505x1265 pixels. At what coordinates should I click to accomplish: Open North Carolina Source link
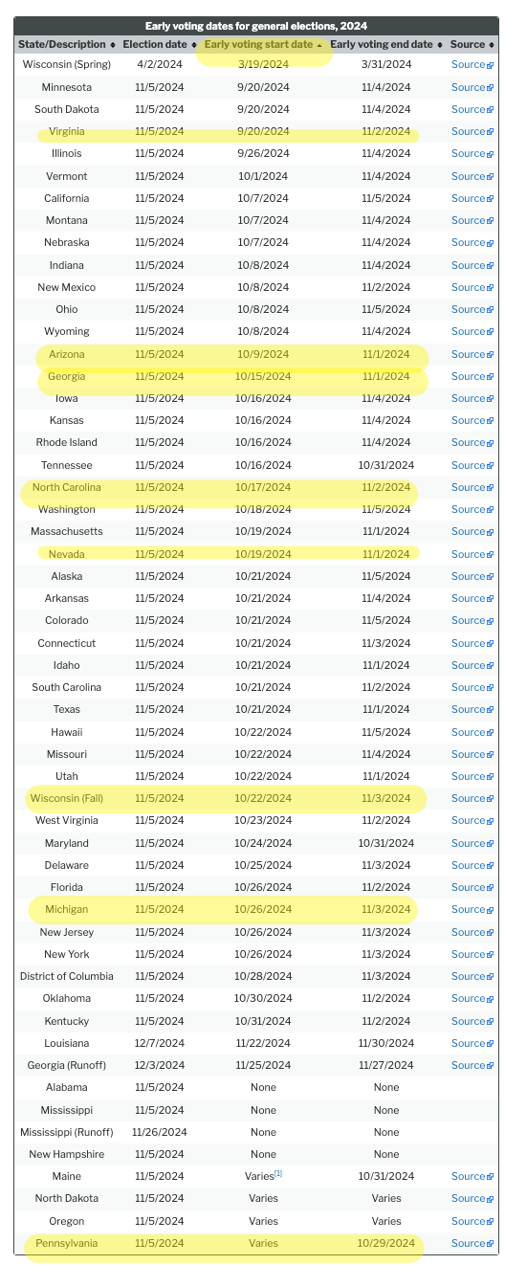tap(472, 487)
